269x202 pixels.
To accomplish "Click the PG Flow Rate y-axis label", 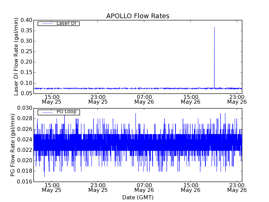I will (x=13, y=145).
